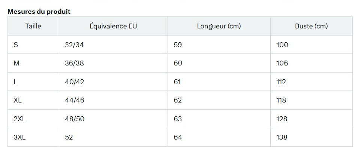Viewport: 361px width, 153px height.
Task: Click the S size cell
Action: pyautogui.click(x=33, y=45)
